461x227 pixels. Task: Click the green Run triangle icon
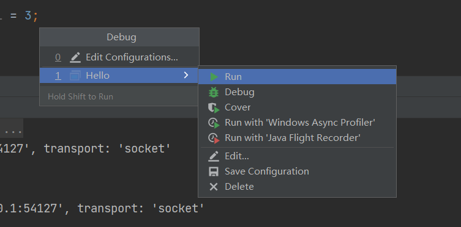(214, 77)
